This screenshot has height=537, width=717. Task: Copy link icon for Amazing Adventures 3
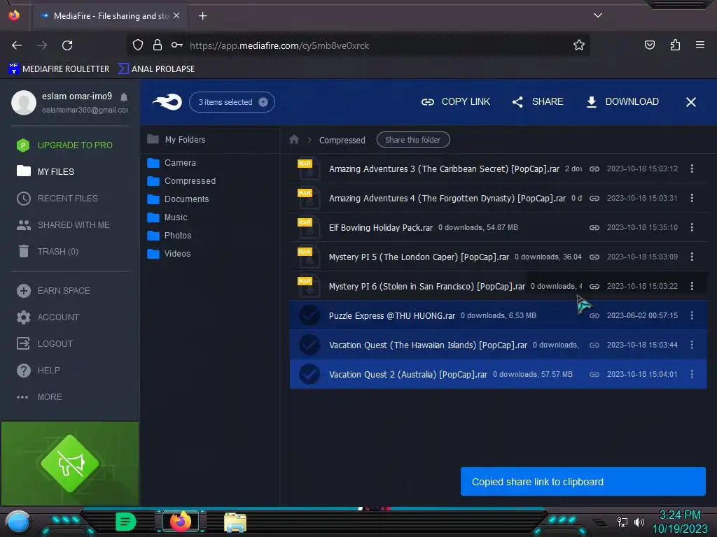coord(594,169)
